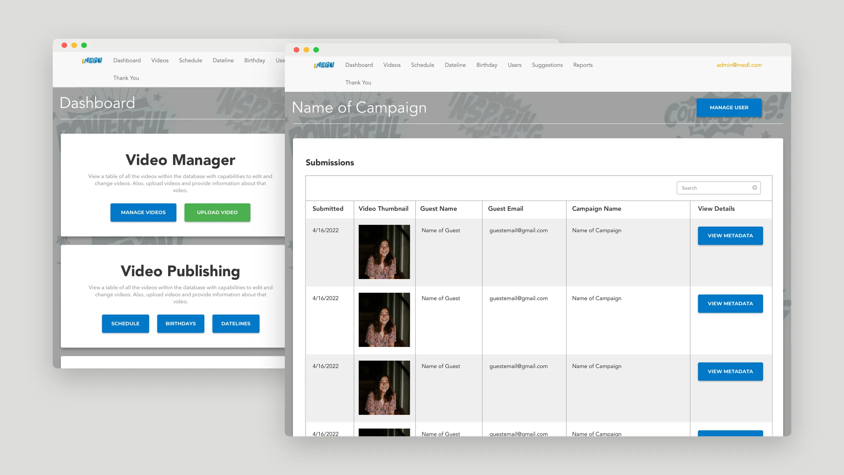The height and width of the screenshot is (475, 844).
Task: Open Dateline in the front window navigation
Action: click(x=455, y=65)
